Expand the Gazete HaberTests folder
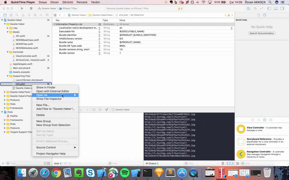 pyautogui.click(x=5, y=92)
